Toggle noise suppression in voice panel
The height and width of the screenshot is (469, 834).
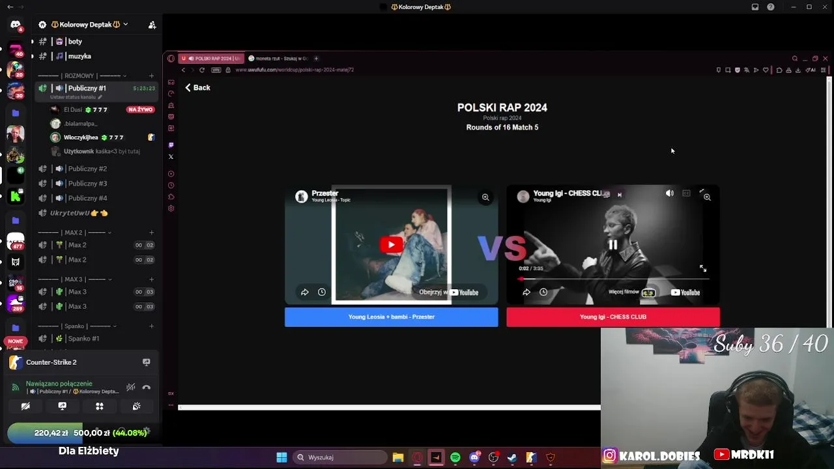(131, 387)
